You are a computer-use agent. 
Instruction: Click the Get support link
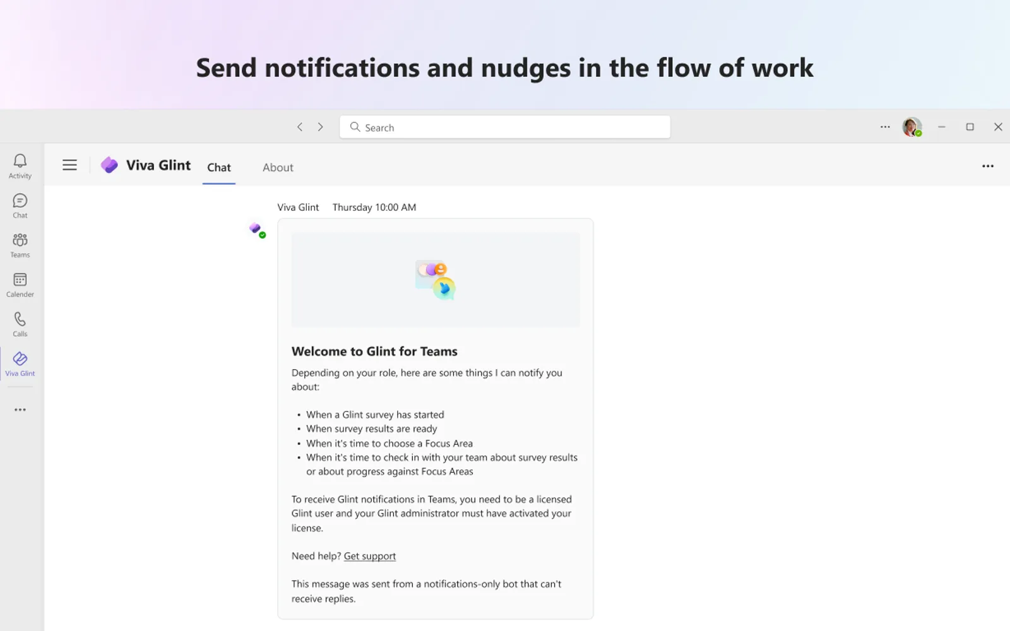click(370, 556)
